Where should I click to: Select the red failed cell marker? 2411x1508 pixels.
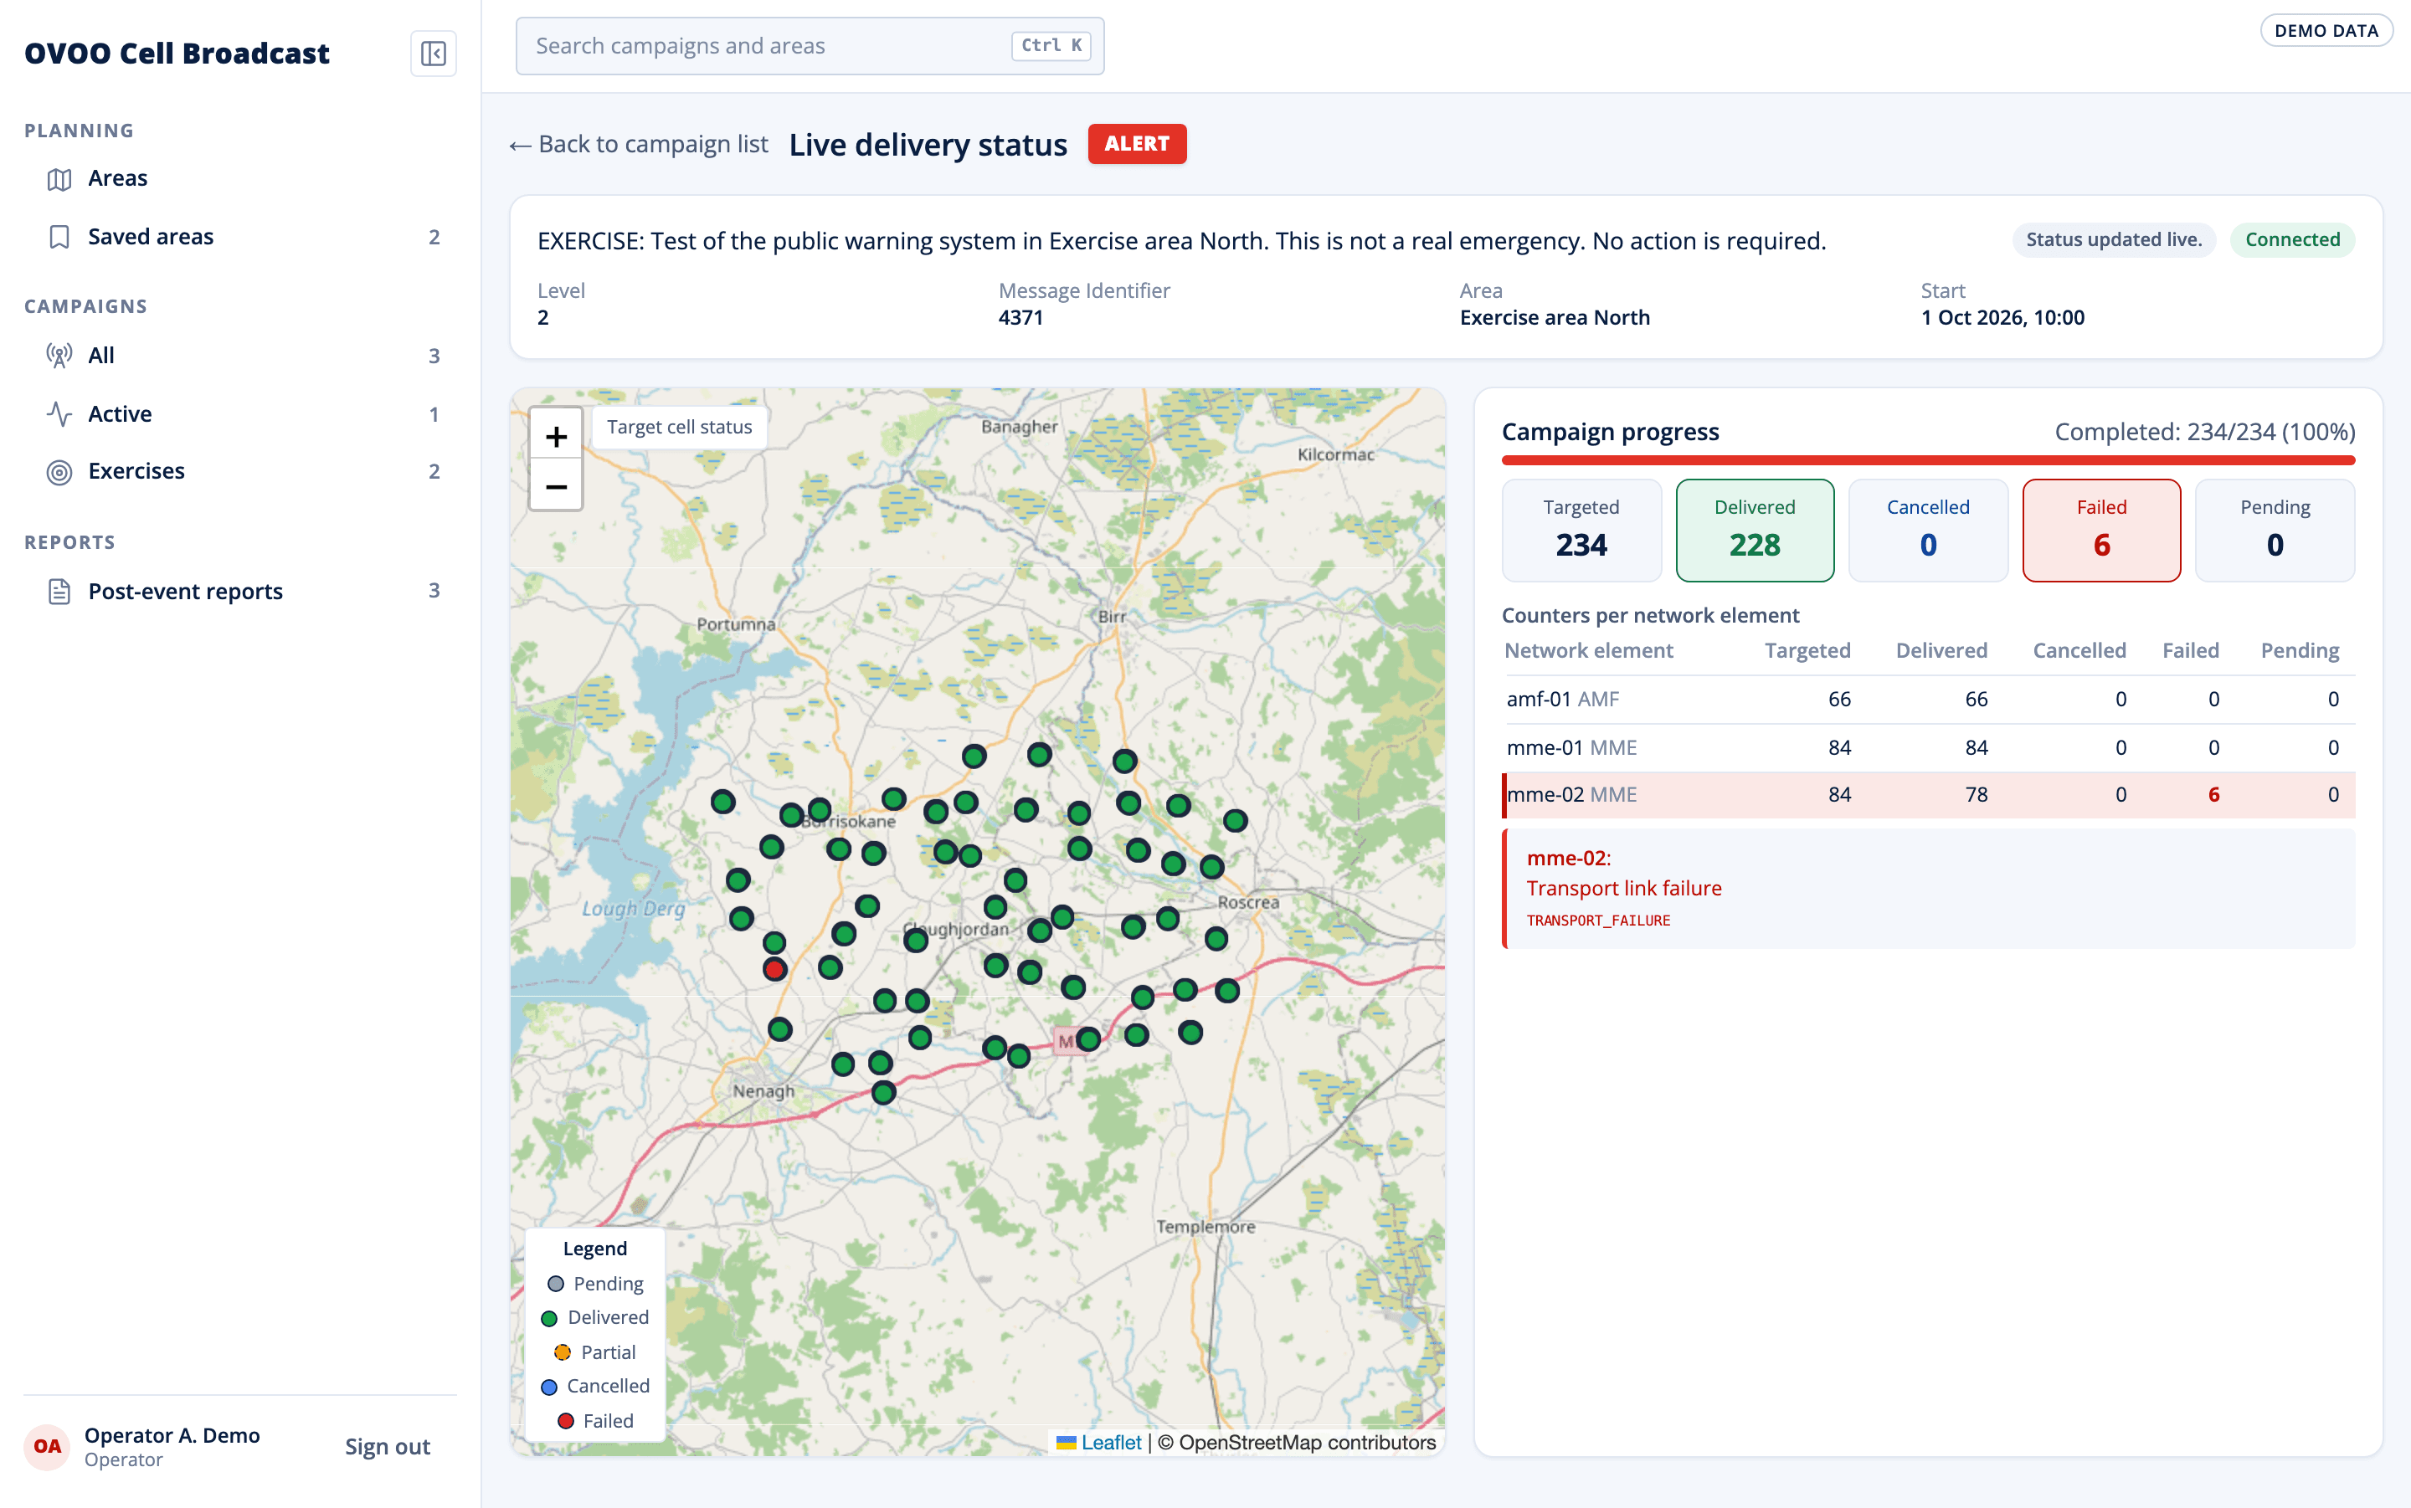[x=774, y=968]
